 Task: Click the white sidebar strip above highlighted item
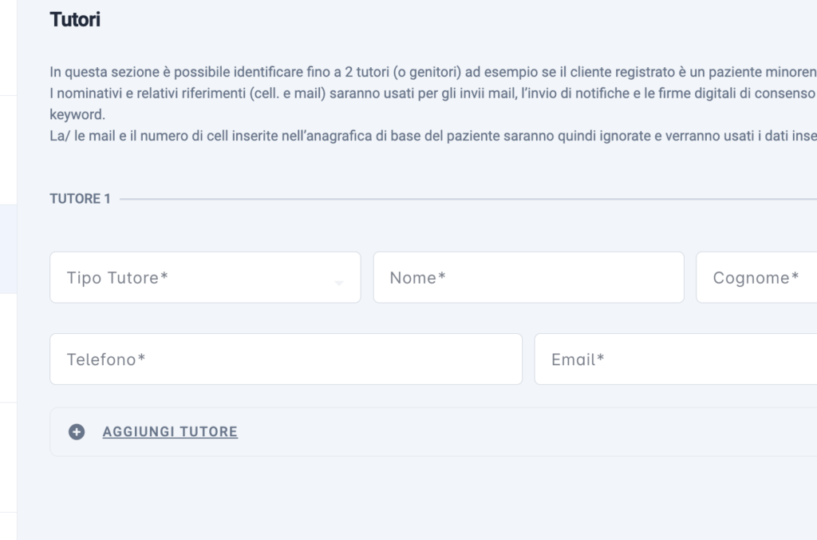[x=8, y=150]
